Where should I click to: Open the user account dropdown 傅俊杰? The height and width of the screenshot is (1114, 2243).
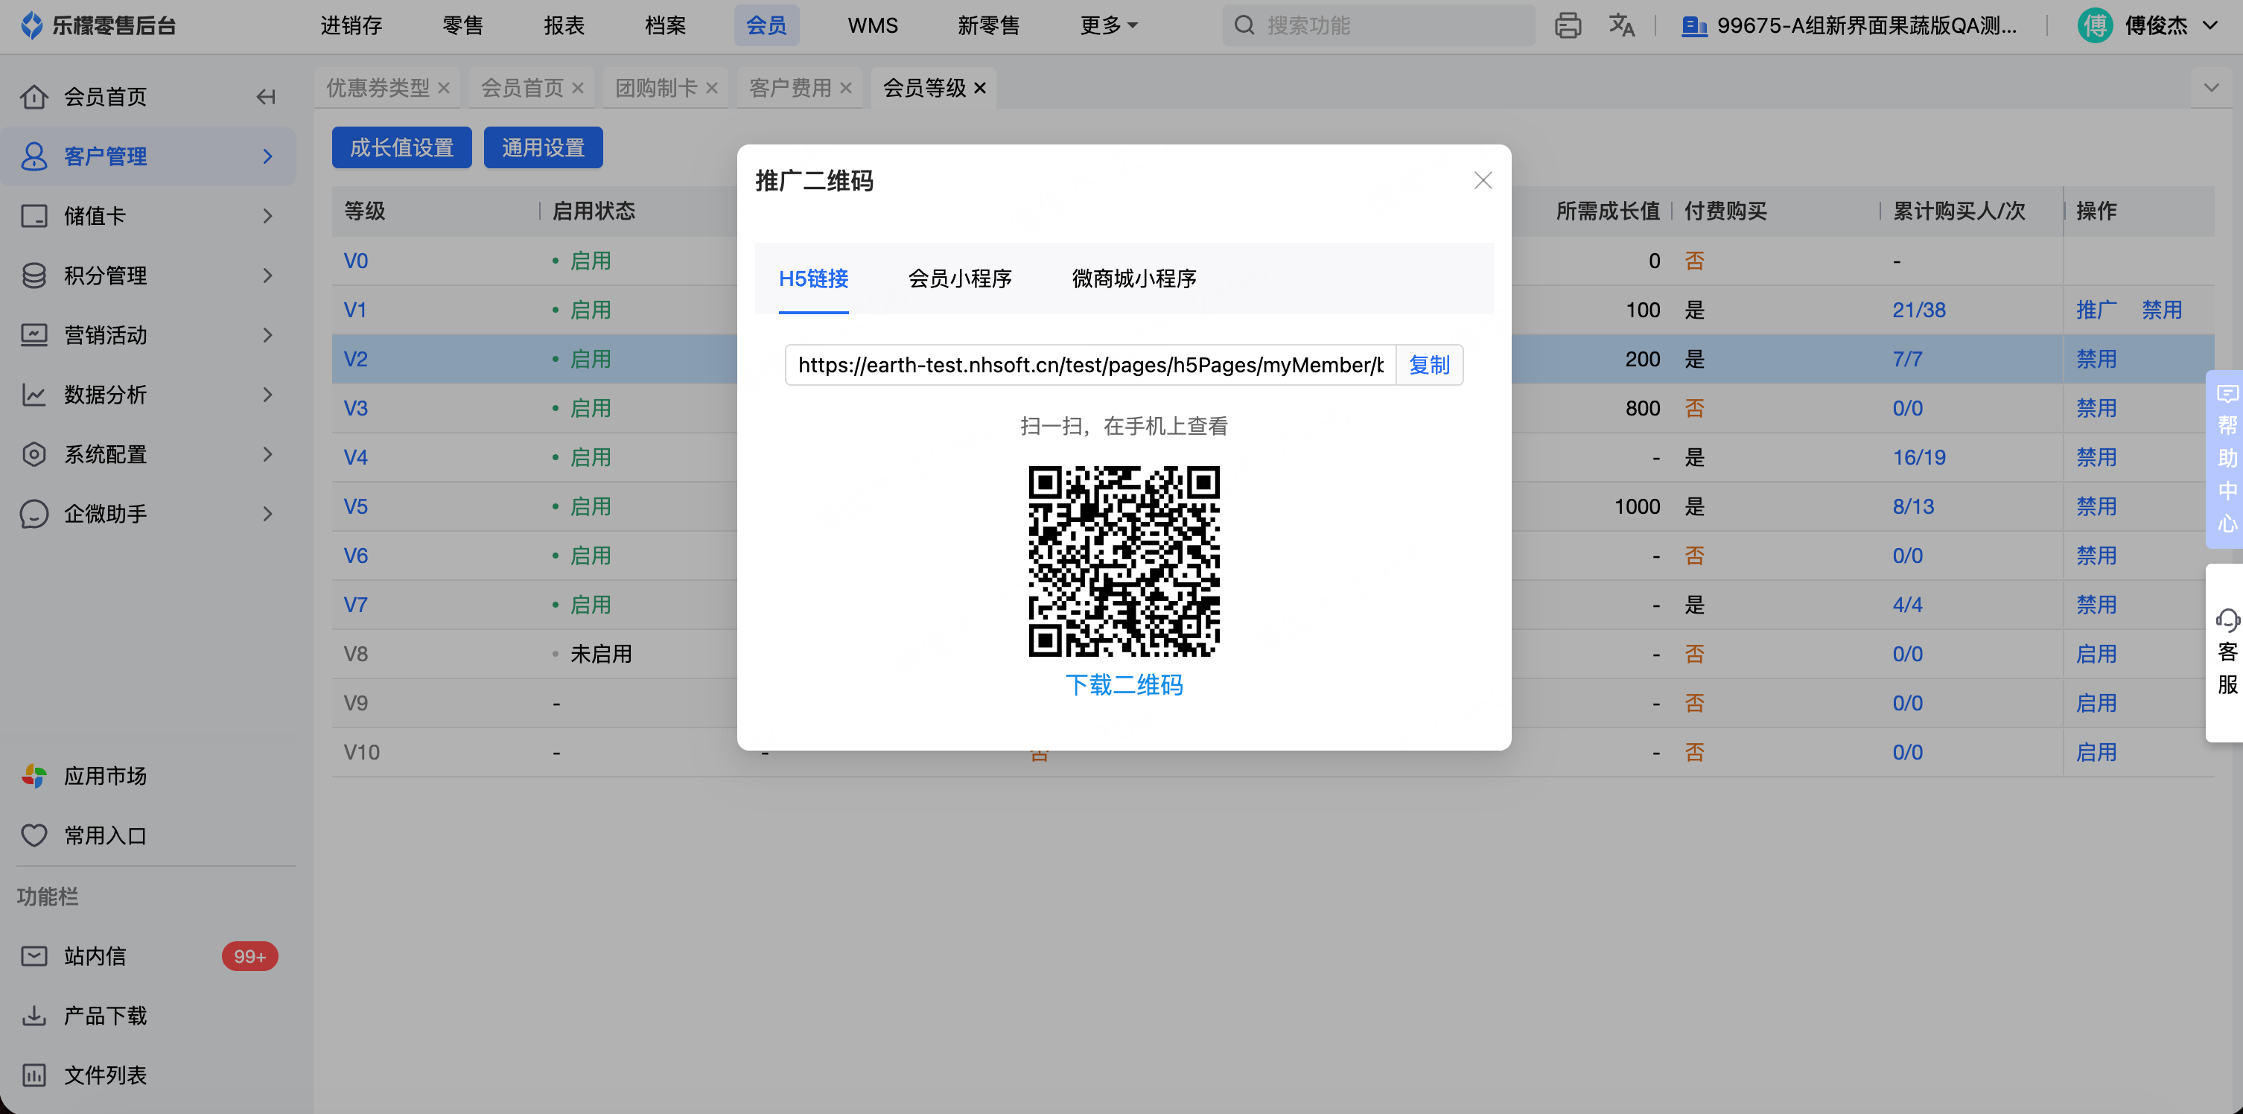click(x=2154, y=25)
